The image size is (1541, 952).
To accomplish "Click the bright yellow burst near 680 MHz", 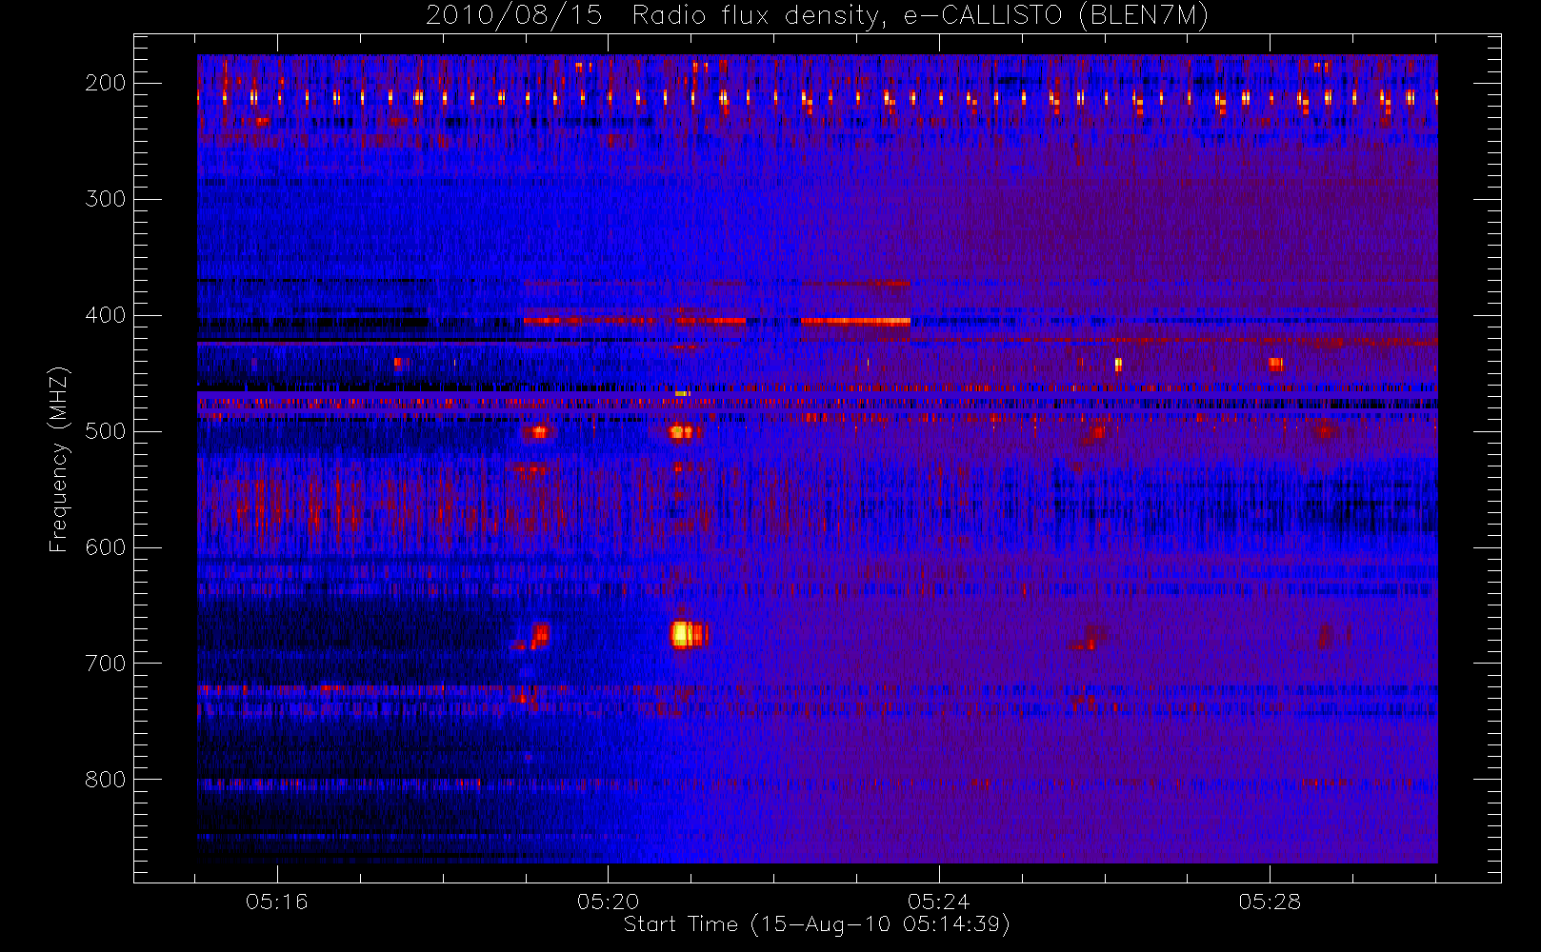I will (688, 634).
